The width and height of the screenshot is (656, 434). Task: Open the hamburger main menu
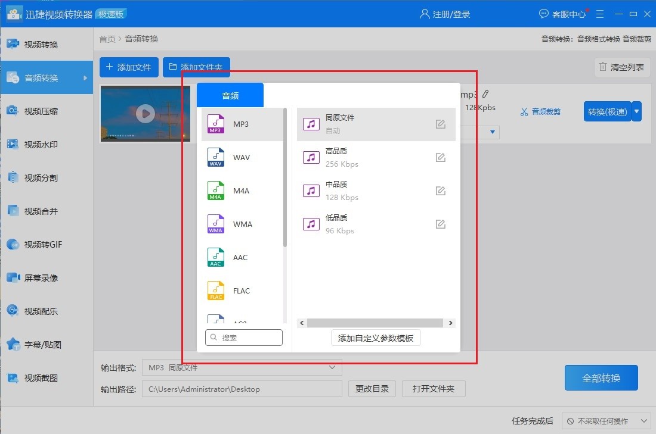[x=600, y=14]
